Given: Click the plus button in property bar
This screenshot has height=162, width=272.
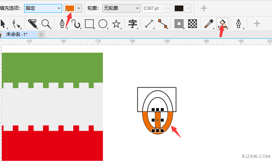Looking at the screenshot, I should pyautogui.click(x=204, y=8).
